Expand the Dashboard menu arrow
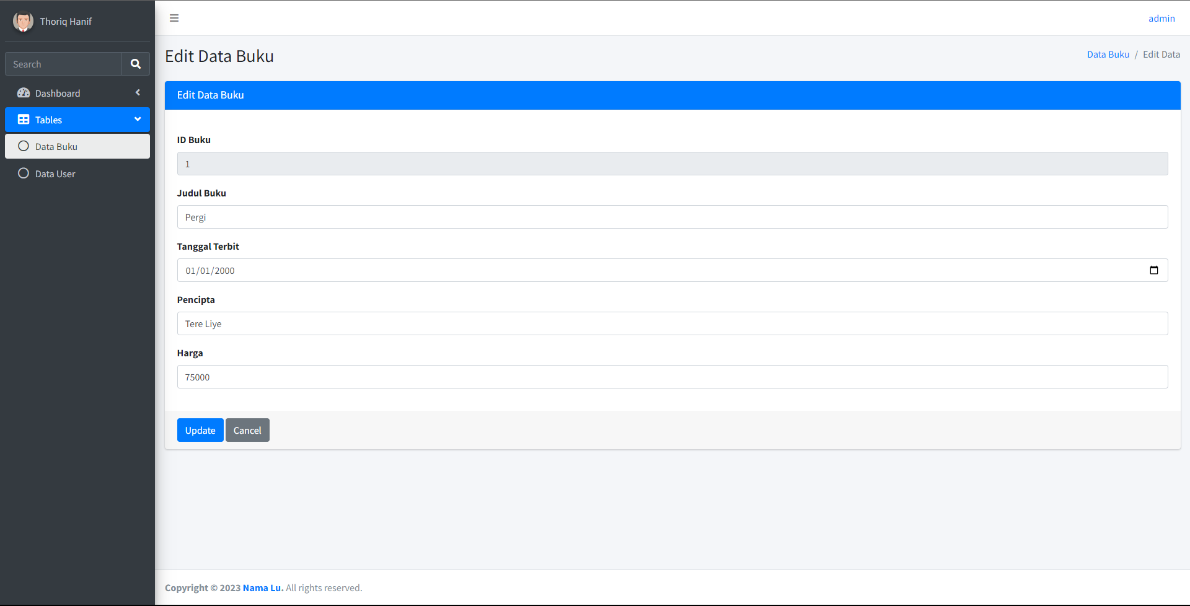1190x606 pixels. coord(138,93)
